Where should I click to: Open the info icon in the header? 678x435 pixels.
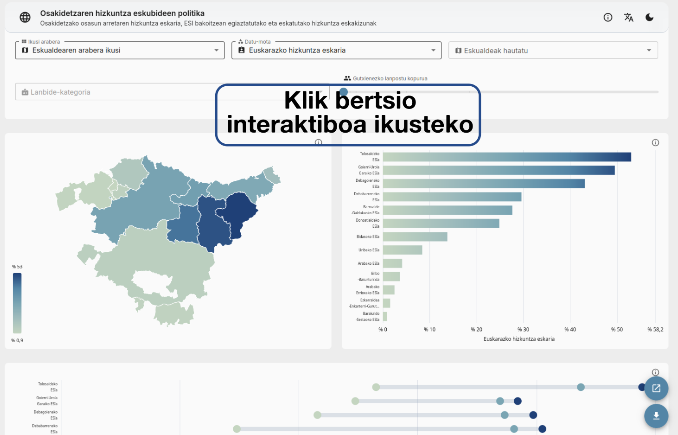[x=608, y=17]
